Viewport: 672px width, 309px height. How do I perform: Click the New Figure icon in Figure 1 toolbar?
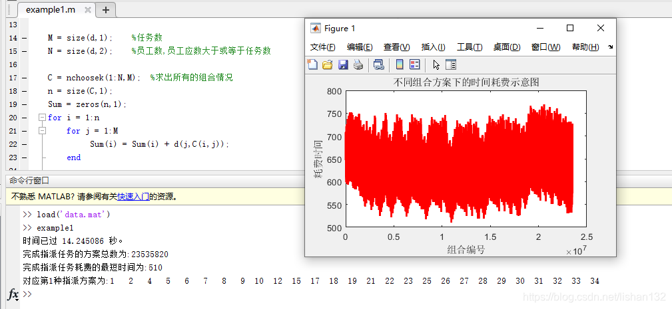point(312,64)
